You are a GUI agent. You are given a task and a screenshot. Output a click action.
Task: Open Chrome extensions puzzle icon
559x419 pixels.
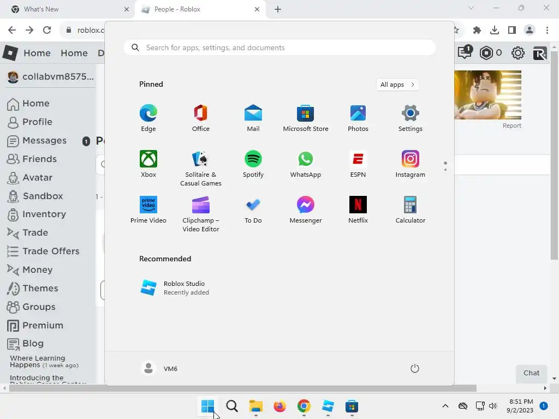coord(477,30)
